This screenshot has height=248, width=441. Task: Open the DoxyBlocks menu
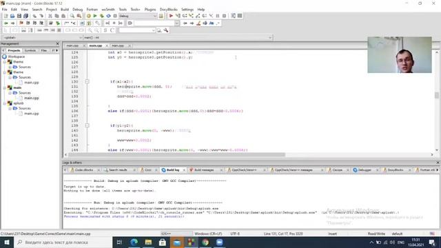(x=168, y=9)
